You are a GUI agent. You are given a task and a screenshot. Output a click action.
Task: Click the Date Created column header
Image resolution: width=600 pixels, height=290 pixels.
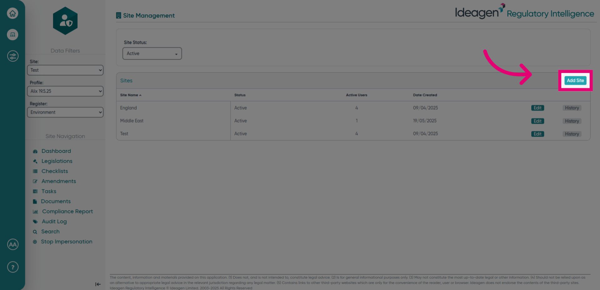425,95
